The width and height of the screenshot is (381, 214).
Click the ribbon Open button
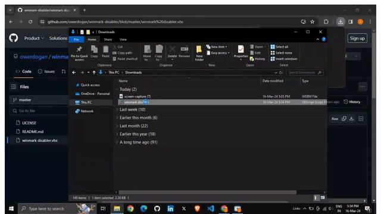(257, 47)
